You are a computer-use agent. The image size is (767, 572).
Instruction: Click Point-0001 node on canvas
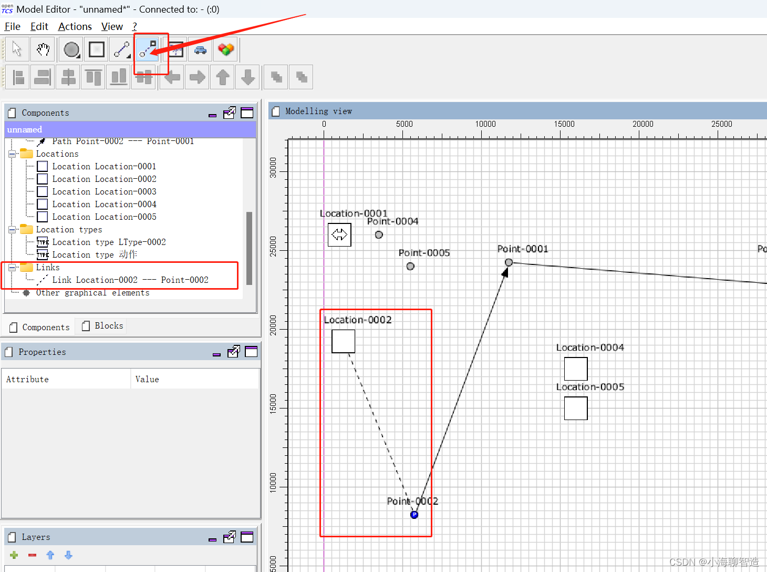[509, 262]
